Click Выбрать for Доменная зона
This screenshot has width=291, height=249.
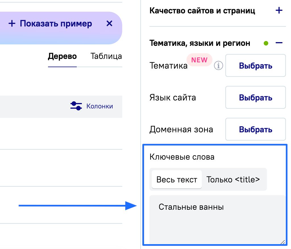click(x=255, y=129)
